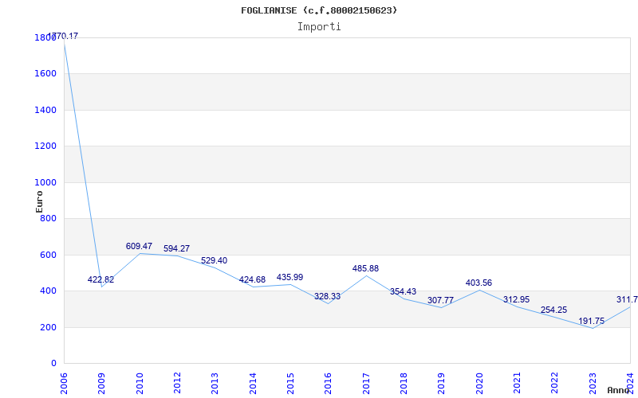Select the 328.33 data label for 2016
This screenshot has height=398, width=638.
327,297
